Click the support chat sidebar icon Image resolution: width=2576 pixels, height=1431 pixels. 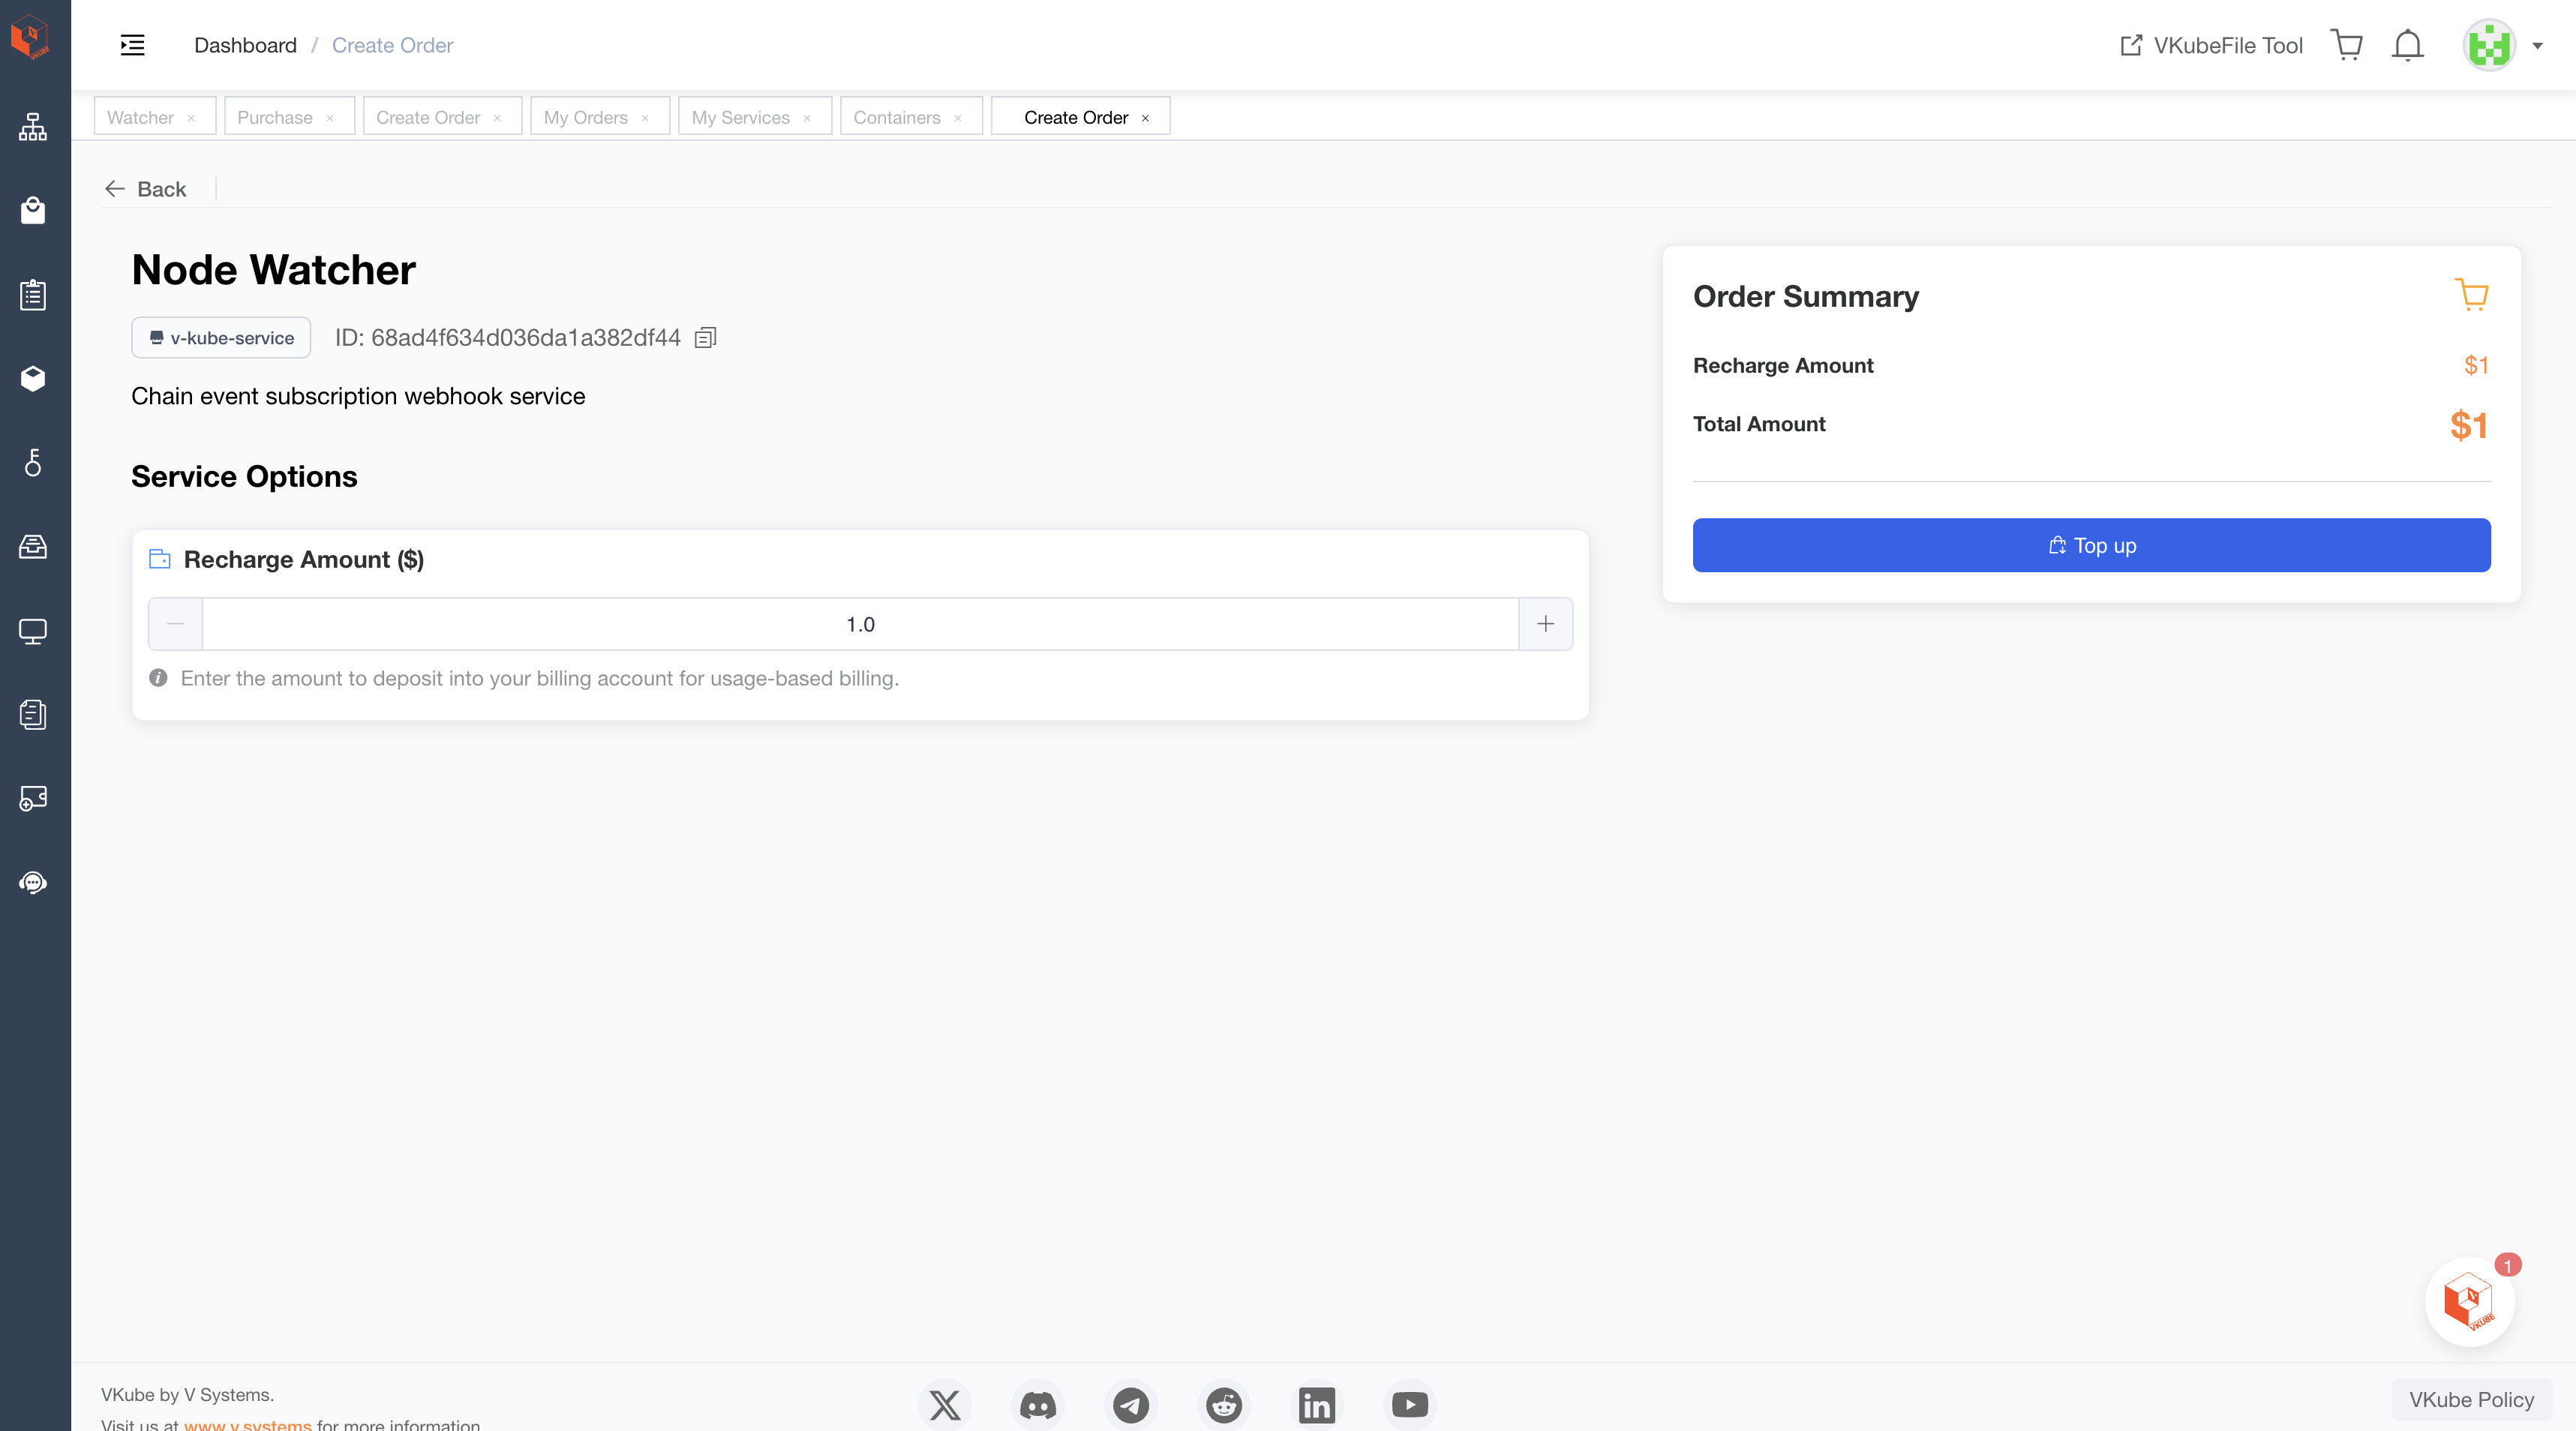(x=33, y=882)
